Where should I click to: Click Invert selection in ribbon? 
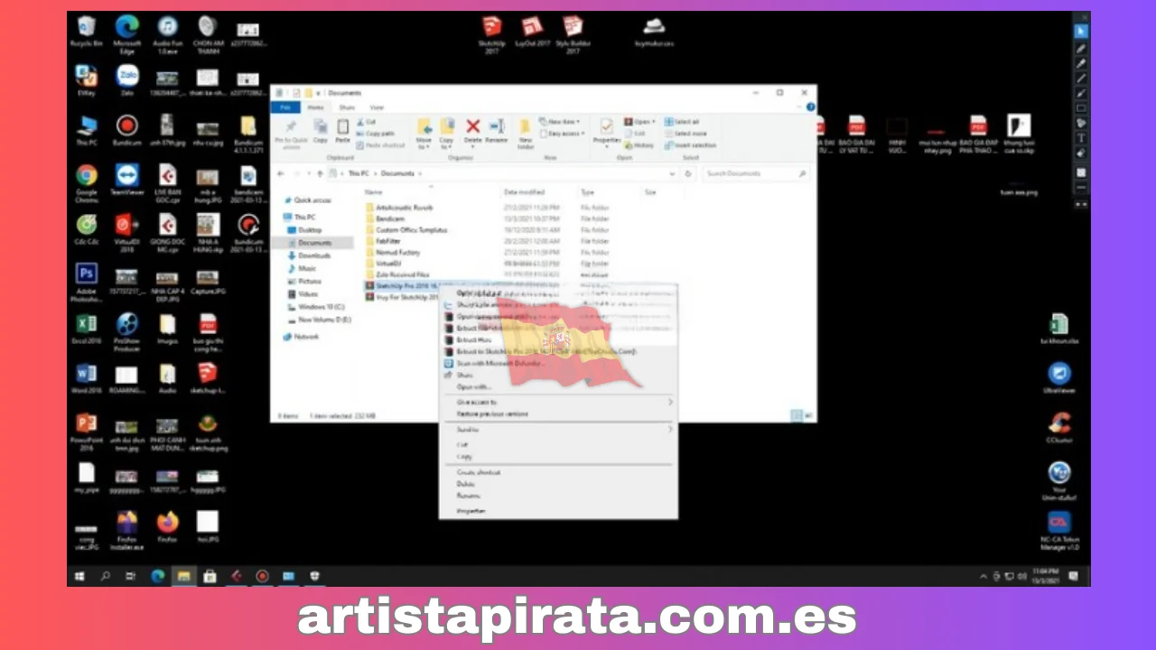(691, 144)
